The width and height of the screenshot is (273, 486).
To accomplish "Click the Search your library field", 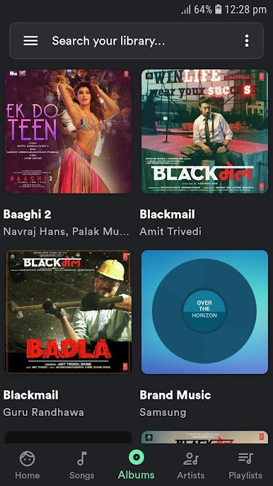I will tap(136, 40).
